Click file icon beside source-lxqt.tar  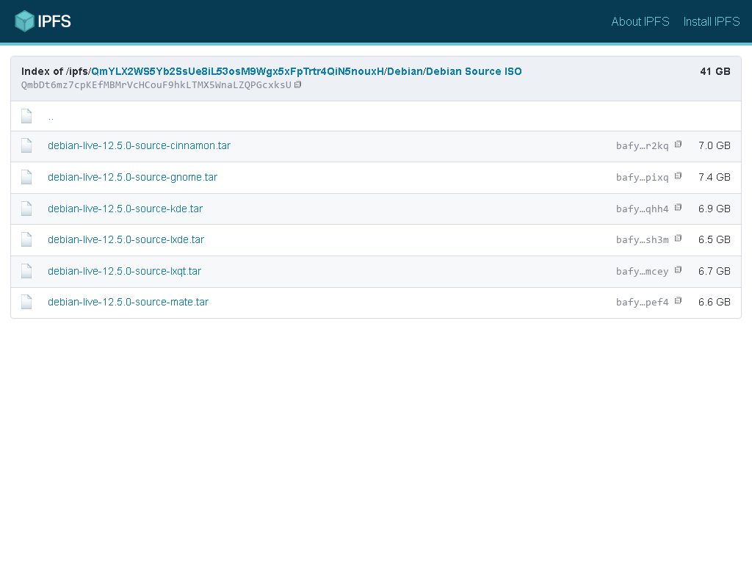tap(26, 271)
